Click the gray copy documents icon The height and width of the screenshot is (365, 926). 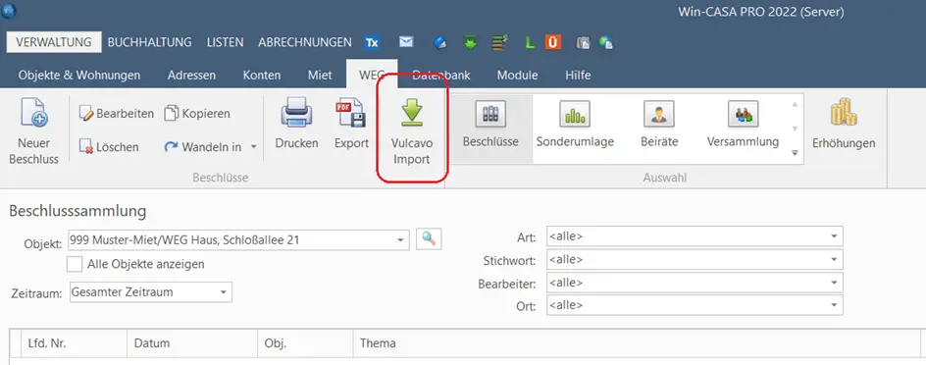pyautogui.click(x=583, y=42)
